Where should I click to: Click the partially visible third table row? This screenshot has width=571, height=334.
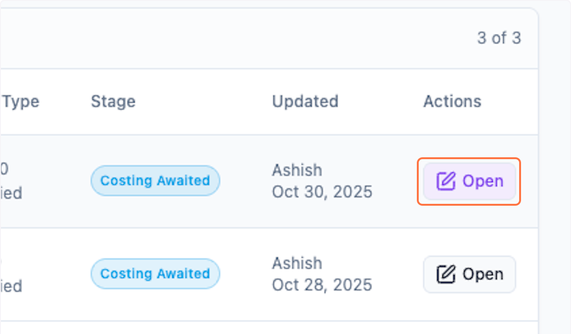pos(266,328)
